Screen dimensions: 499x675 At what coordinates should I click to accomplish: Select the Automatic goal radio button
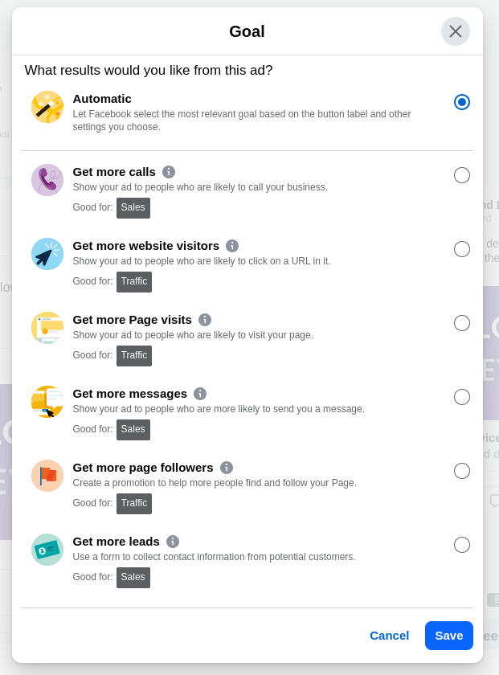pyautogui.click(x=461, y=102)
